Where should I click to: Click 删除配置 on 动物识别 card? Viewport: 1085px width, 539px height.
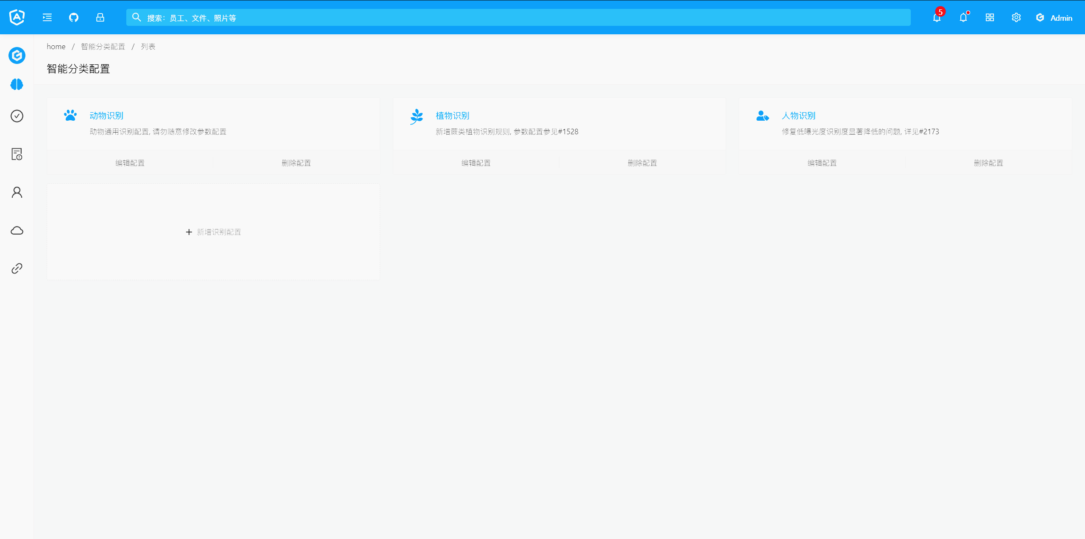pos(296,163)
